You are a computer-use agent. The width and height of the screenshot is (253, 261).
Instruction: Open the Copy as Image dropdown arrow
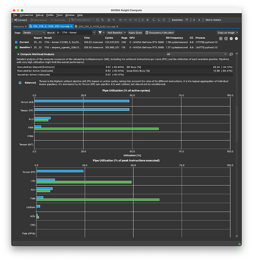pyautogui.click(x=237, y=33)
